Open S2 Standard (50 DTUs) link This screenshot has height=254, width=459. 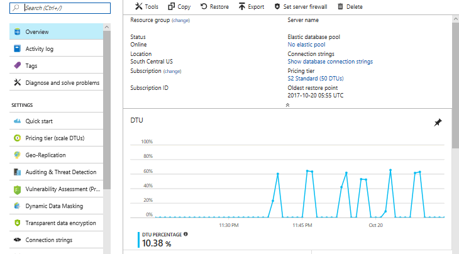[316, 79]
